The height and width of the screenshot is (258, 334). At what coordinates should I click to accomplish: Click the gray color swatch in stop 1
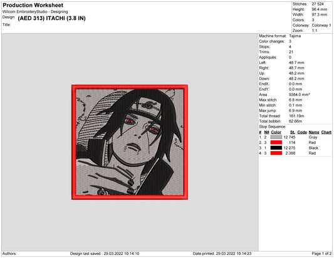coord(276,137)
